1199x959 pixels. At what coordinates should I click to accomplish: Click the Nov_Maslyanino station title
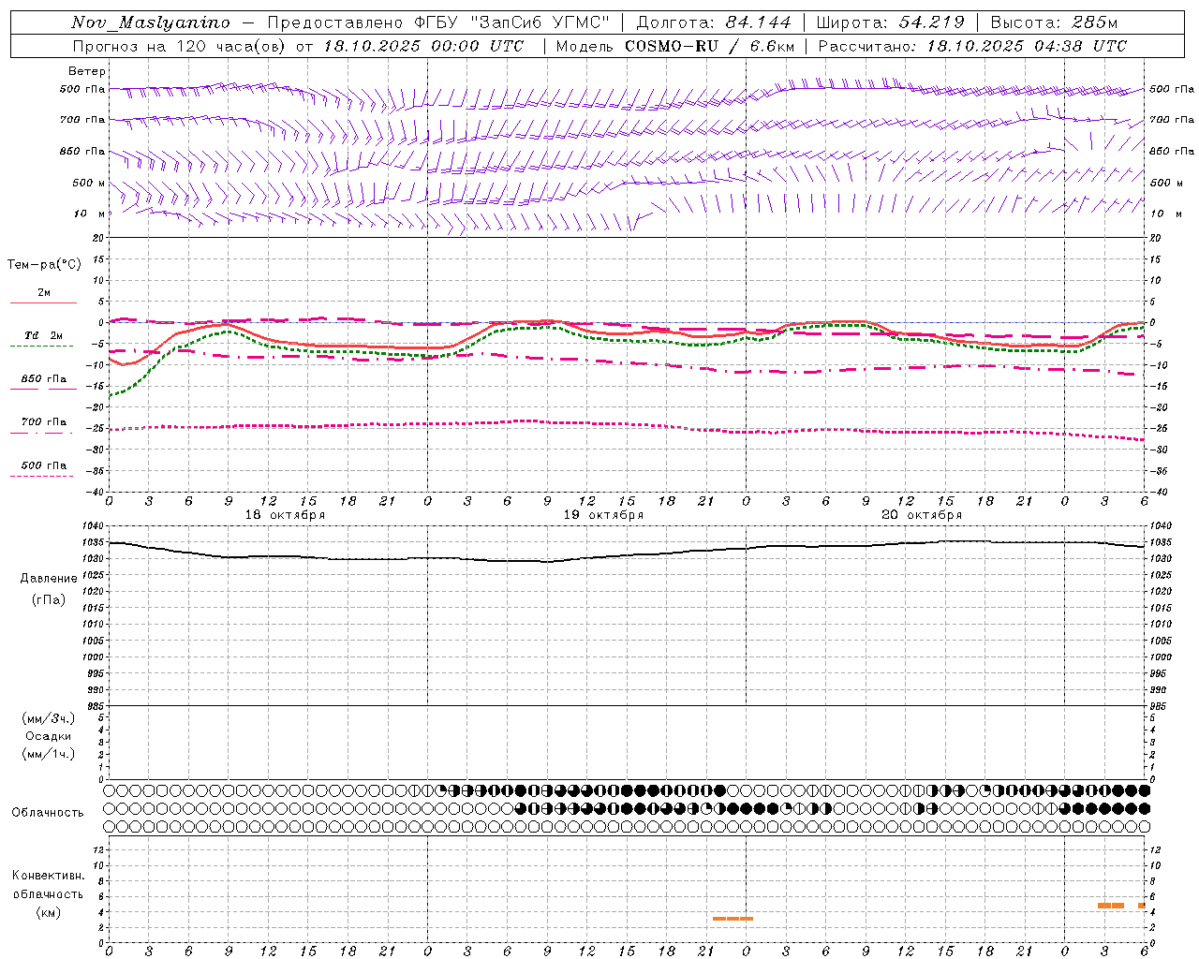pos(150,22)
